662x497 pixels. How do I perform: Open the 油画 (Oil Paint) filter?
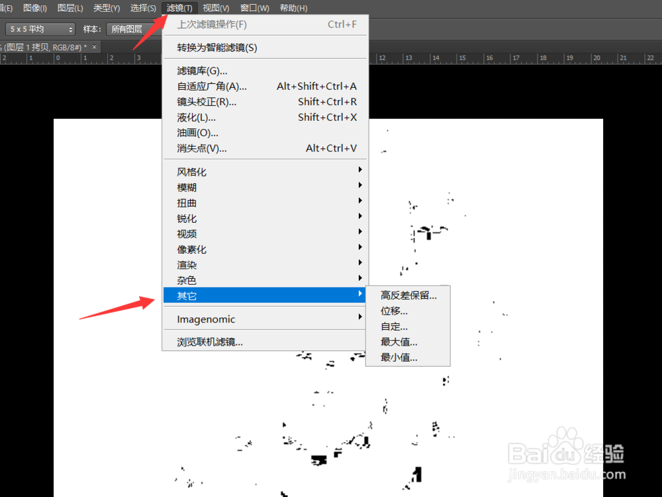click(196, 133)
